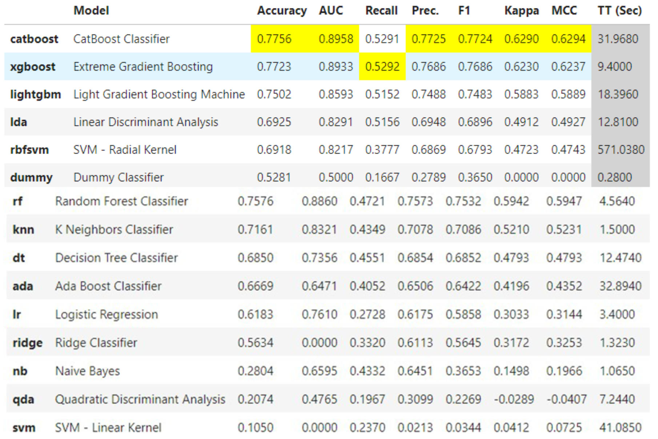Image resolution: width=658 pixels, height=439 pixels.
Task: Select the Dummy Classifier model name
Action: 119,177
